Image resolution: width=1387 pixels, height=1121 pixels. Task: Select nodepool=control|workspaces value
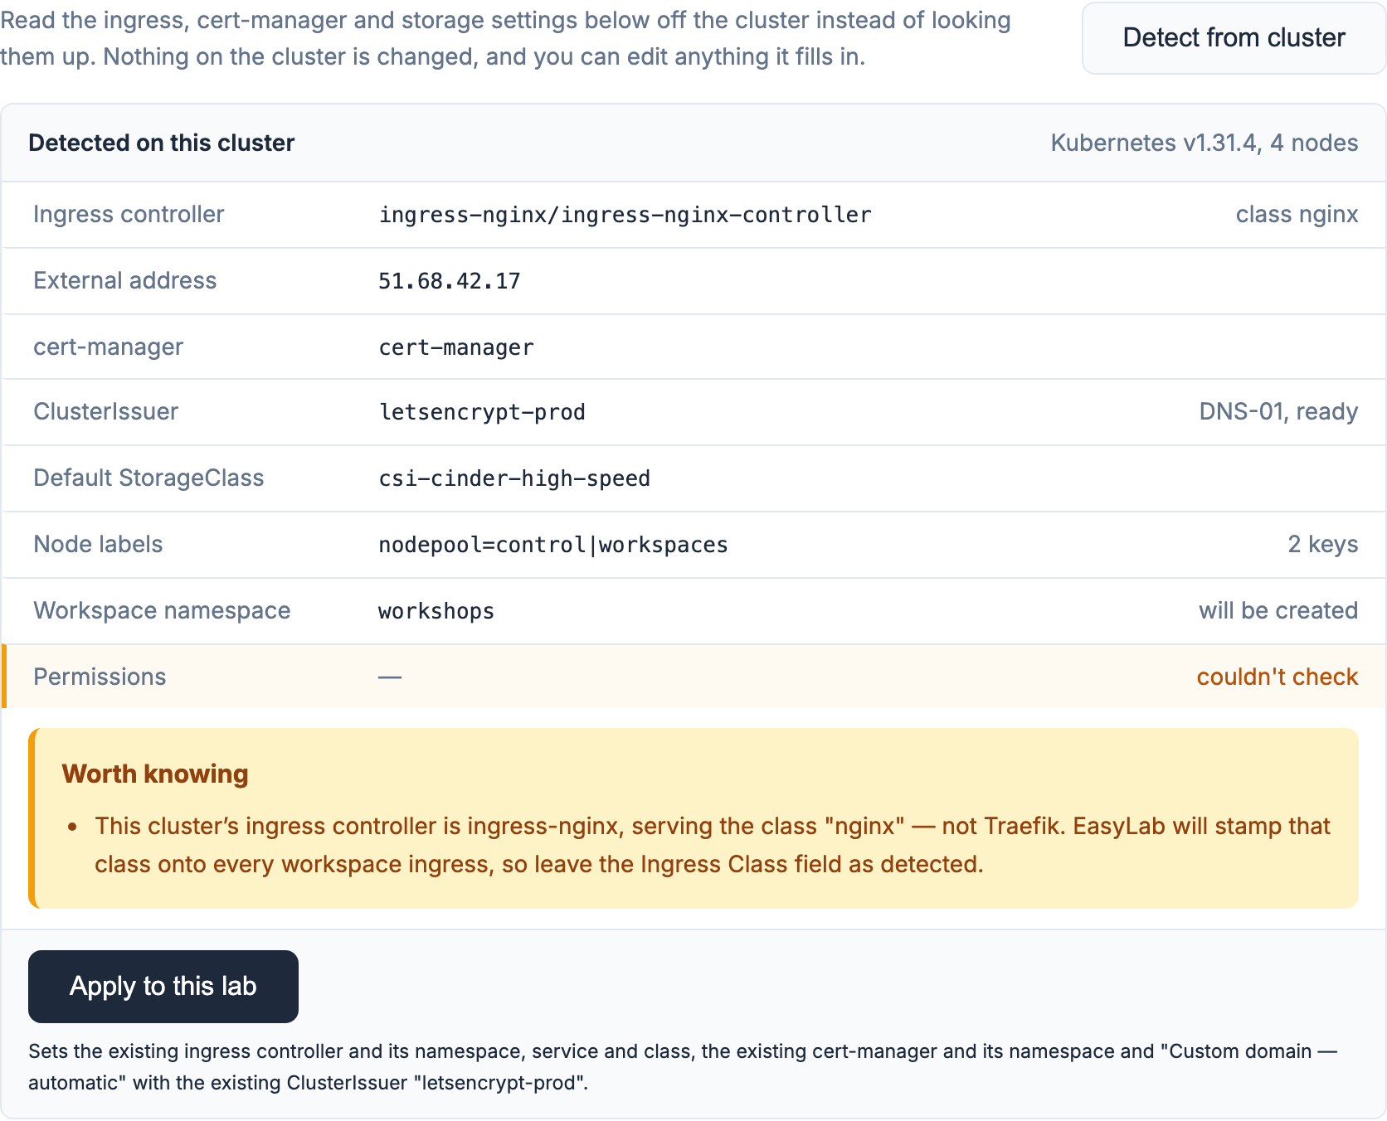coord(553,545)
